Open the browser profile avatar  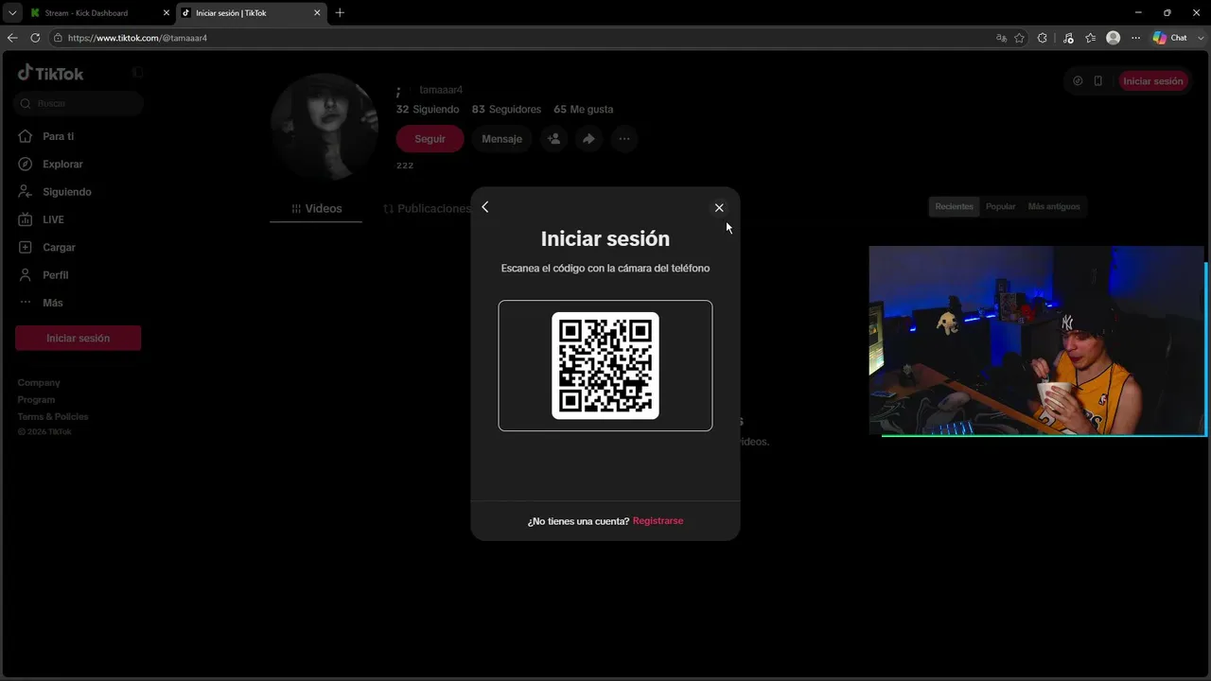(x=1114, y=38)
